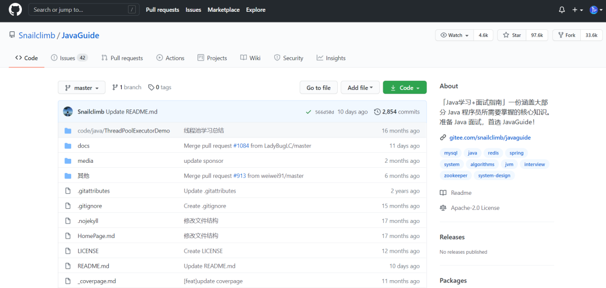
Task: Open the GitHub logo home icon
Action: pyautogui.click(x=16, y=10)
